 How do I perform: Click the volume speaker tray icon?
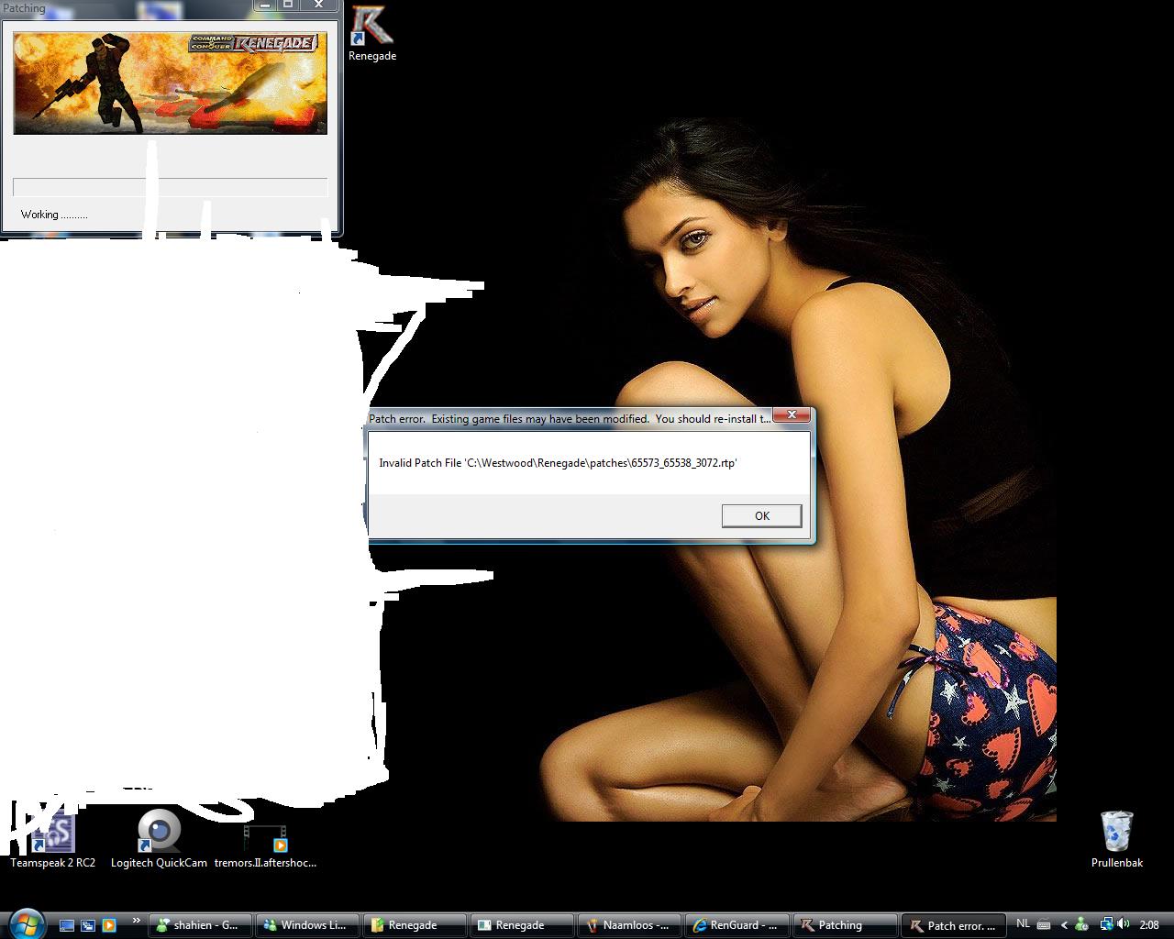pos(1124,924)
